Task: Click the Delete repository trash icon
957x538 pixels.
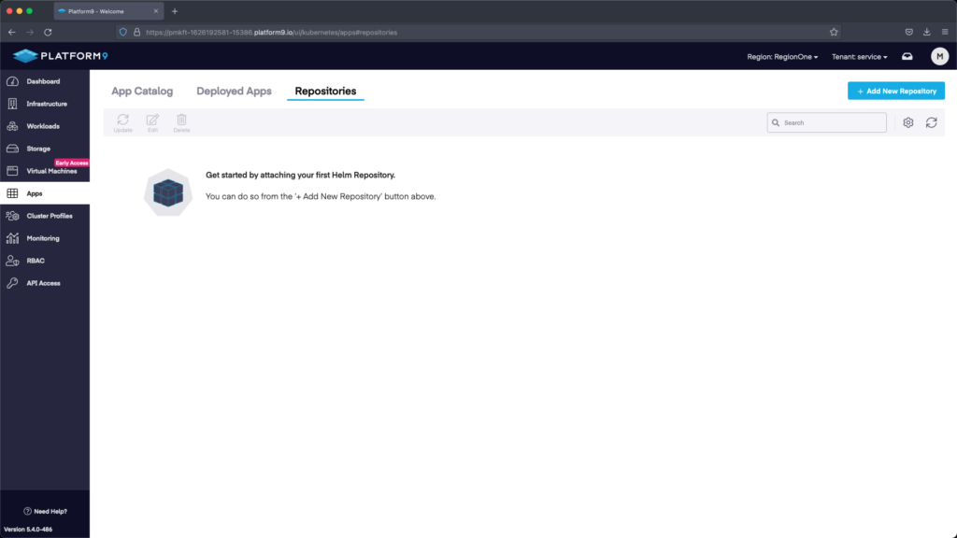Action: pos(181,122)
